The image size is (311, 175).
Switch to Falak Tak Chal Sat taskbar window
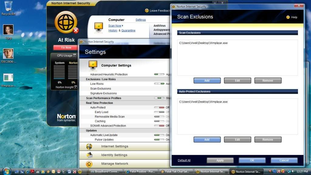(x=176, y=172)
